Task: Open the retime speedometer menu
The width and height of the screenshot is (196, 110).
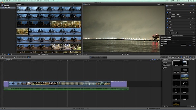Action: [x=166, y=57]
